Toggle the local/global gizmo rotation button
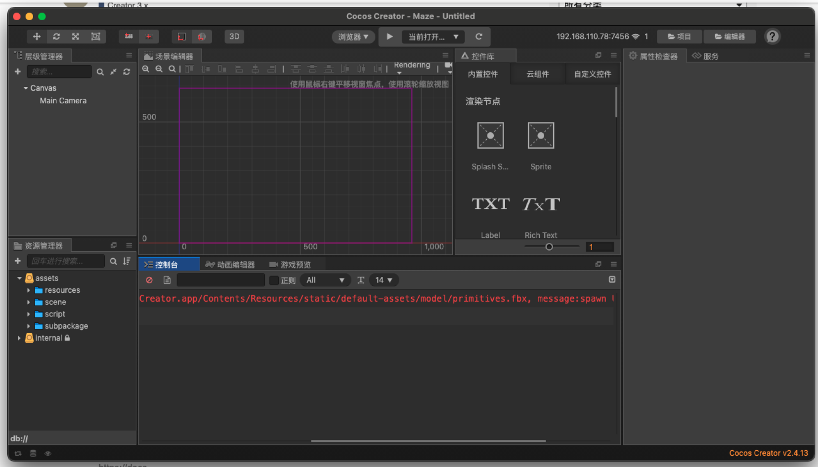Screen dimensions: 818x467 pos(149,37)
